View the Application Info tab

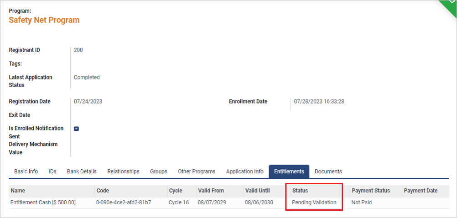(245, 171)
